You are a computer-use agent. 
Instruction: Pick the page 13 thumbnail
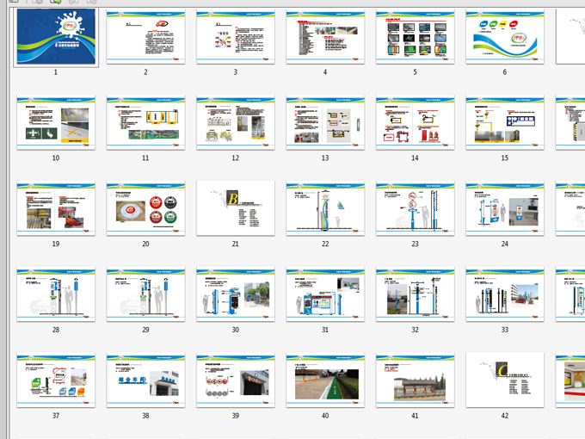point(325,122)
